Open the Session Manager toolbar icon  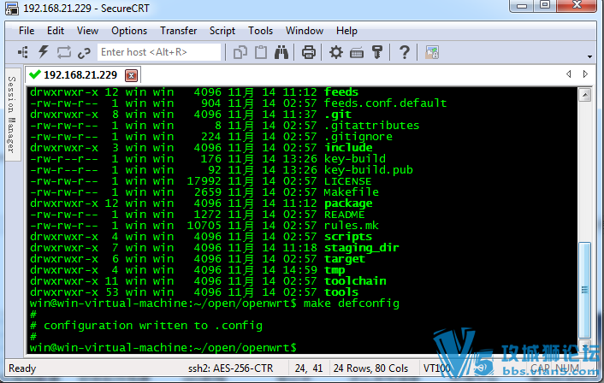click(x=23, y=52)
